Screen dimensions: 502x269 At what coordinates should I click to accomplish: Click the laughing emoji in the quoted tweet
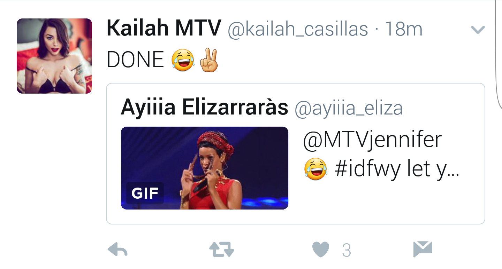pyautogui.click(x=316, y=169)
